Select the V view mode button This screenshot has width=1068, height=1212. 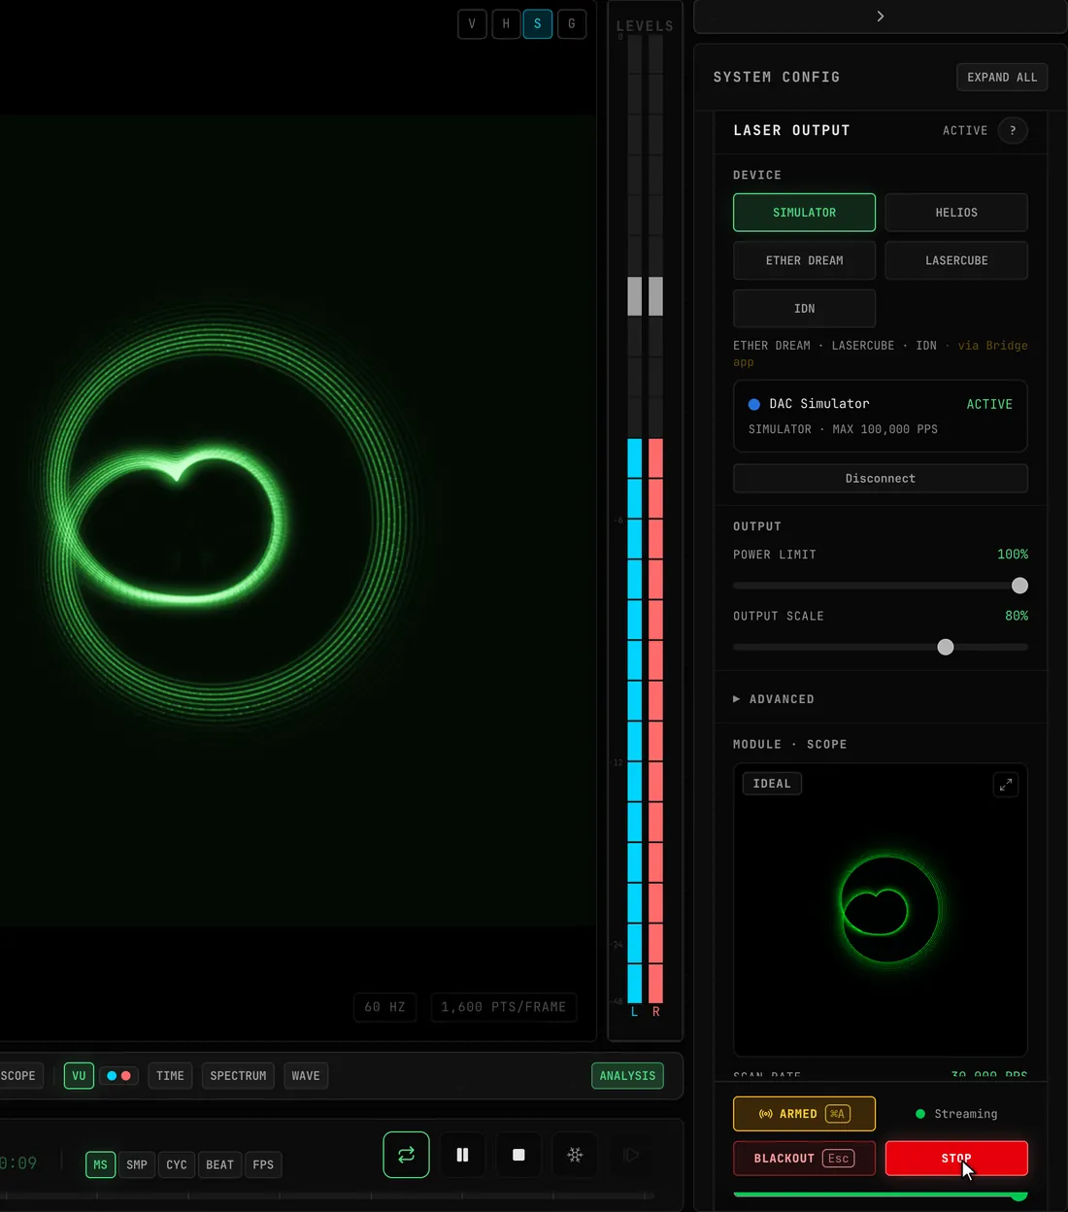point(472,24)
